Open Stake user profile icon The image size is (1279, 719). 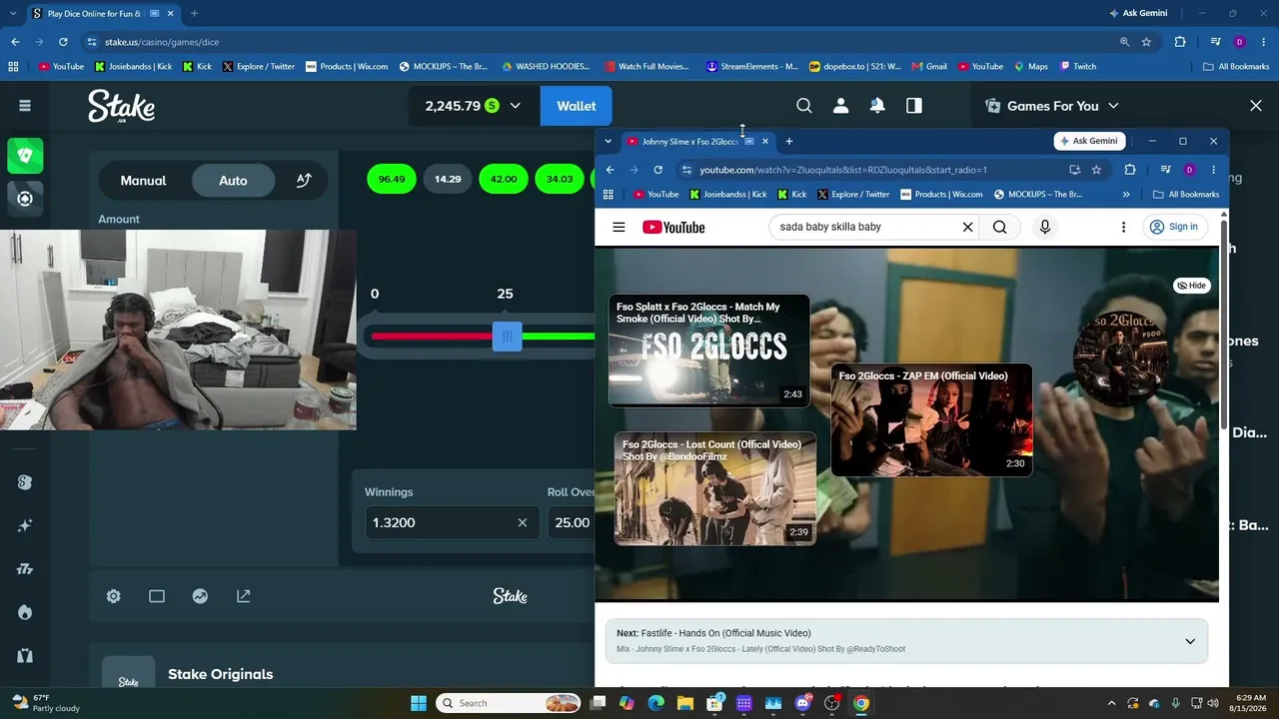click(x=841, y=106)
